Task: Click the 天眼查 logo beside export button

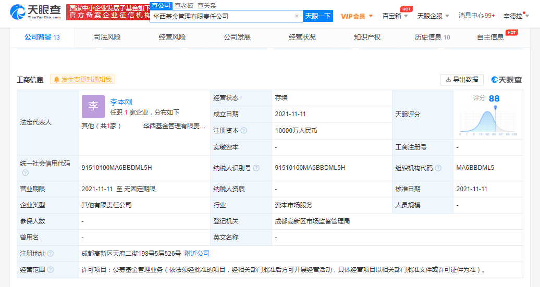Action: (x=507, y=80)
